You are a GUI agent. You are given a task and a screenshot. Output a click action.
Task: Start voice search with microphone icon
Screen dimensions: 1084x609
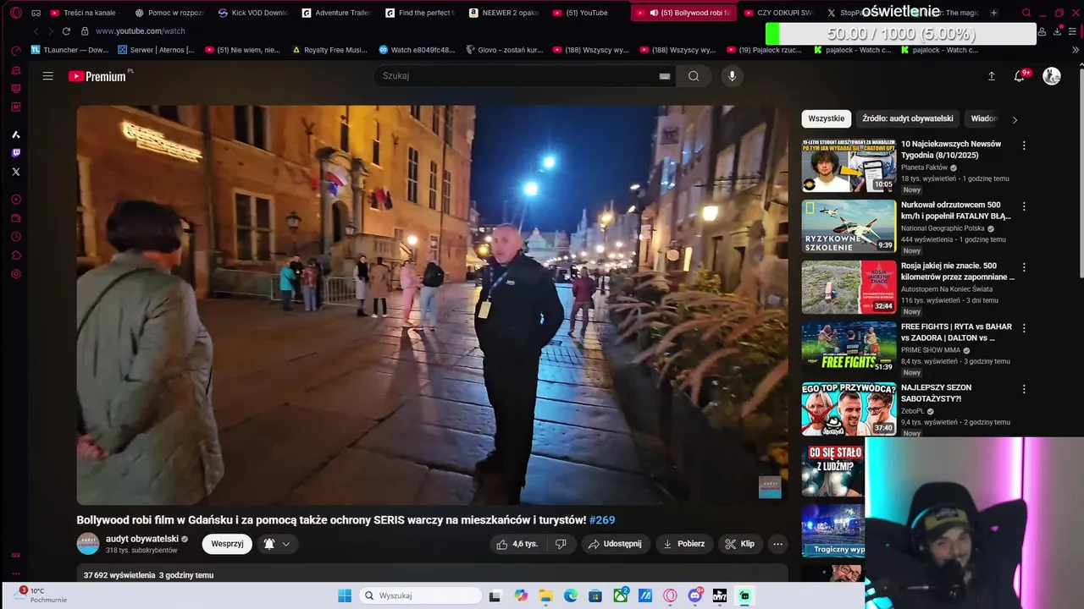click(733, 76)
